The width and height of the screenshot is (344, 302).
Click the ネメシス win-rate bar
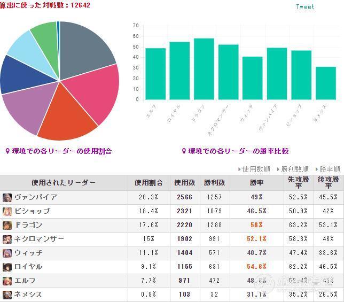326,83
